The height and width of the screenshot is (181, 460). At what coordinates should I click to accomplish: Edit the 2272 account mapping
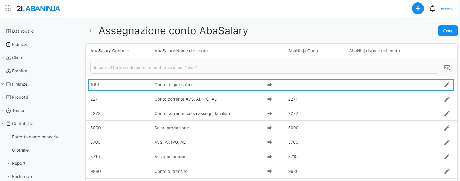tap(447, 113)
